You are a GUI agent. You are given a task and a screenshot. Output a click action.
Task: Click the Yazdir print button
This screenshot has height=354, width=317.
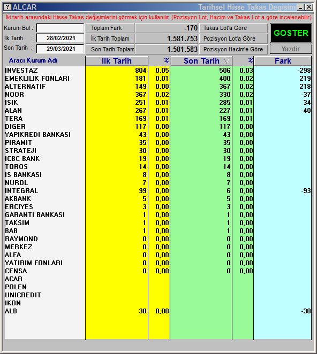(x=291, y=49)
